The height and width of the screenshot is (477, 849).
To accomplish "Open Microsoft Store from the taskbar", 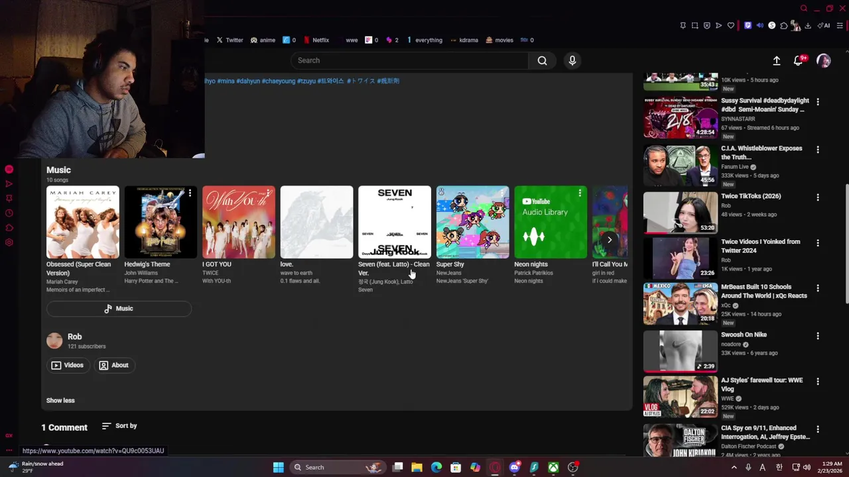I will tap(456, 467).
